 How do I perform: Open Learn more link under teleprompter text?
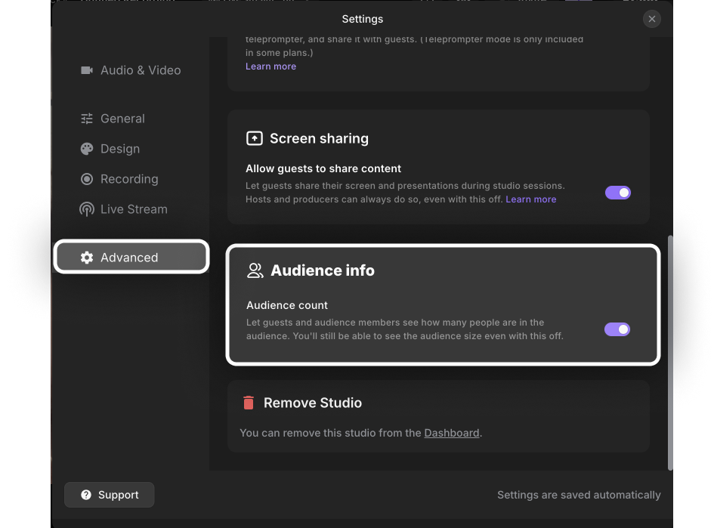[270, 66]
